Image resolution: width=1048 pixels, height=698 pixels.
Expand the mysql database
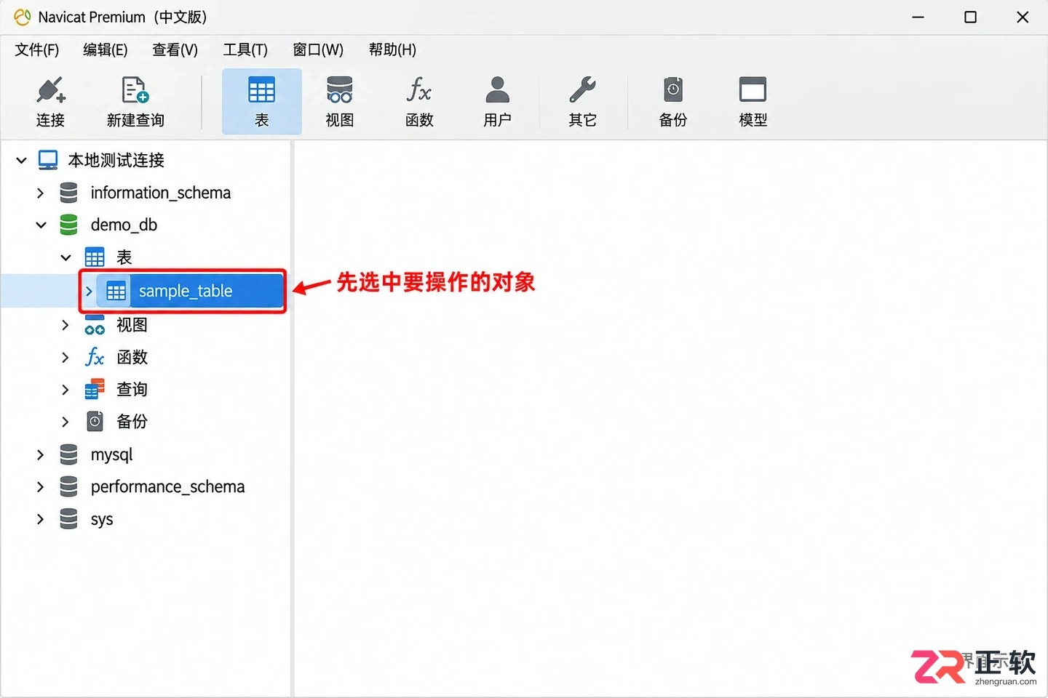pos(40,454)
